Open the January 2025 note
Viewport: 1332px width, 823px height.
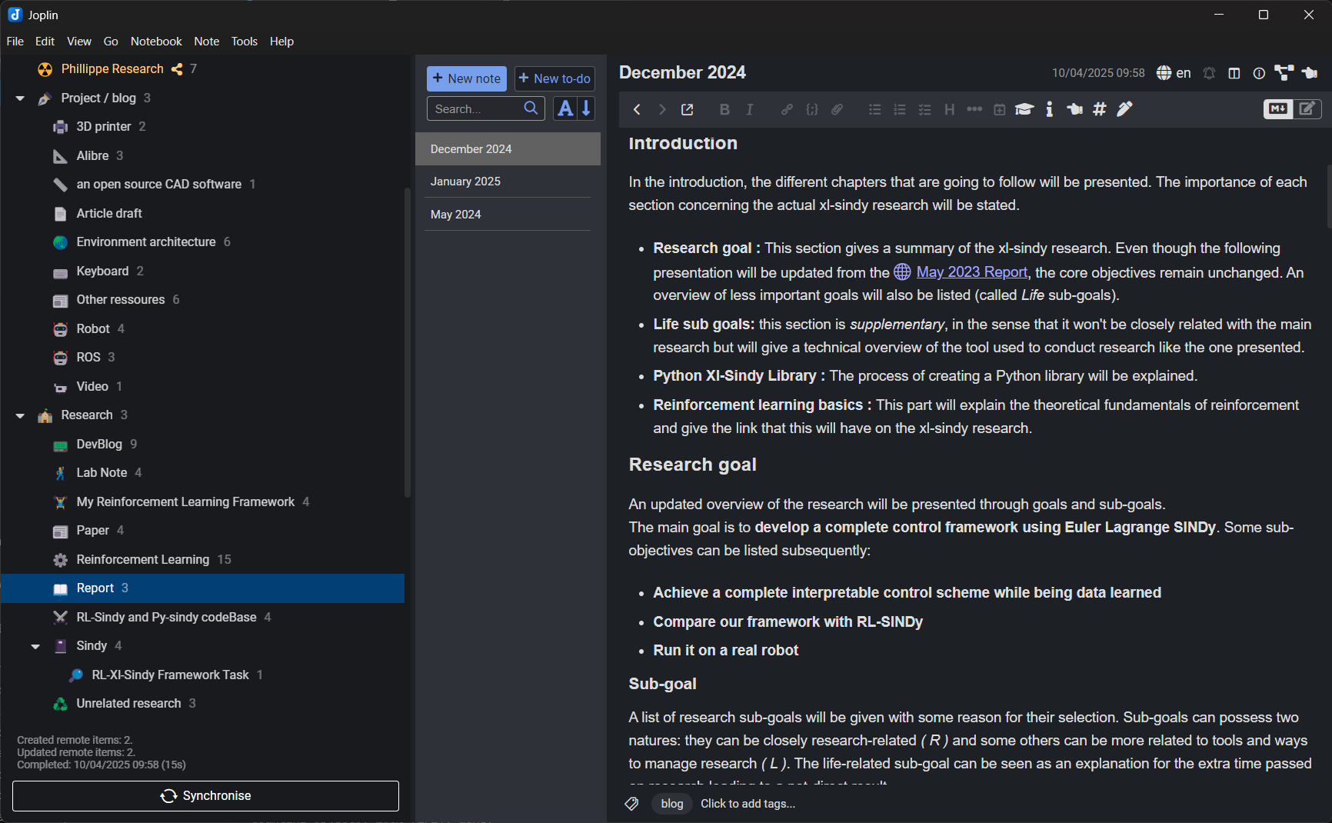[x=508, y=182]
